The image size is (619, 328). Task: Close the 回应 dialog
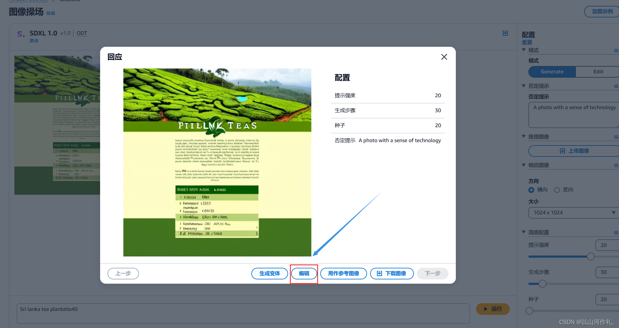coord(444,57)
